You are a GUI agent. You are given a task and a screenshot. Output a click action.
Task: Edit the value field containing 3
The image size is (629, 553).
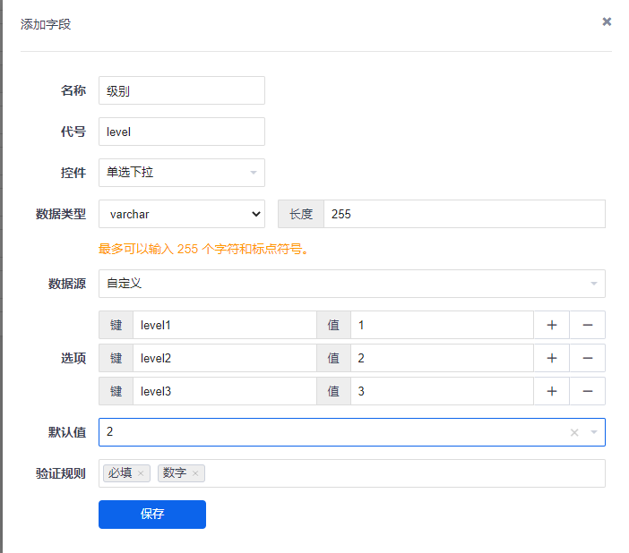point(441,391)
